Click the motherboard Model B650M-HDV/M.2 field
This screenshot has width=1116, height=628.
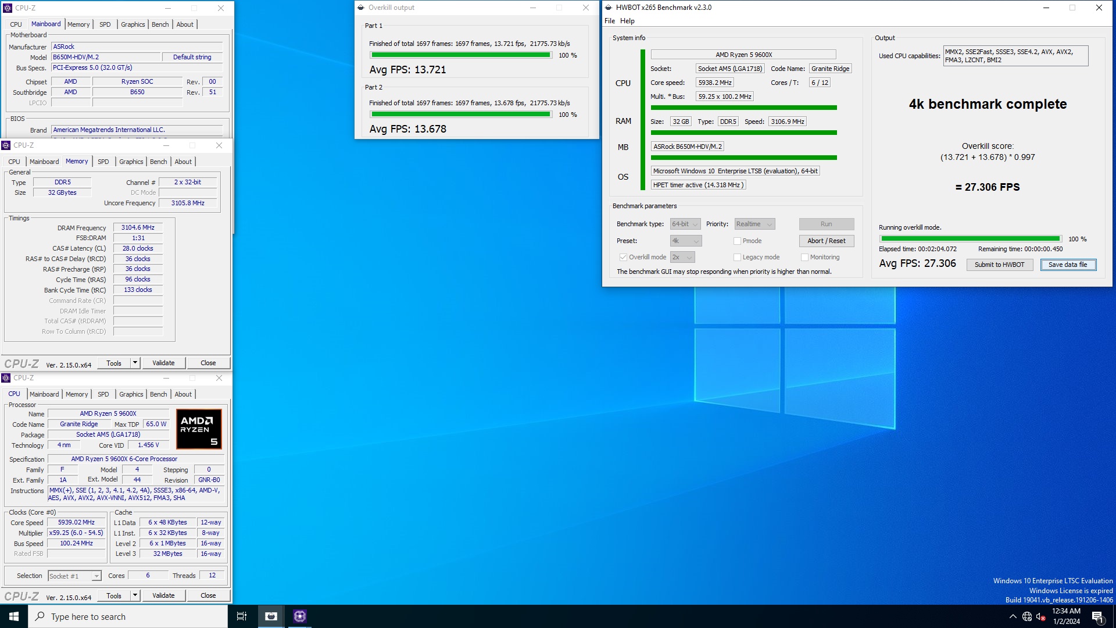(106, 57)
